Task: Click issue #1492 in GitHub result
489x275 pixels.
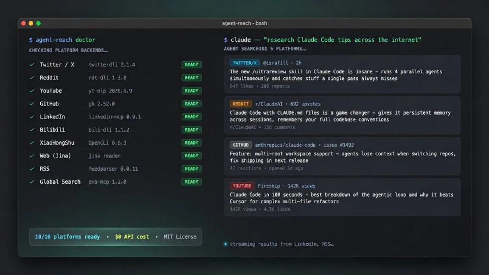Action: (338, 145)
